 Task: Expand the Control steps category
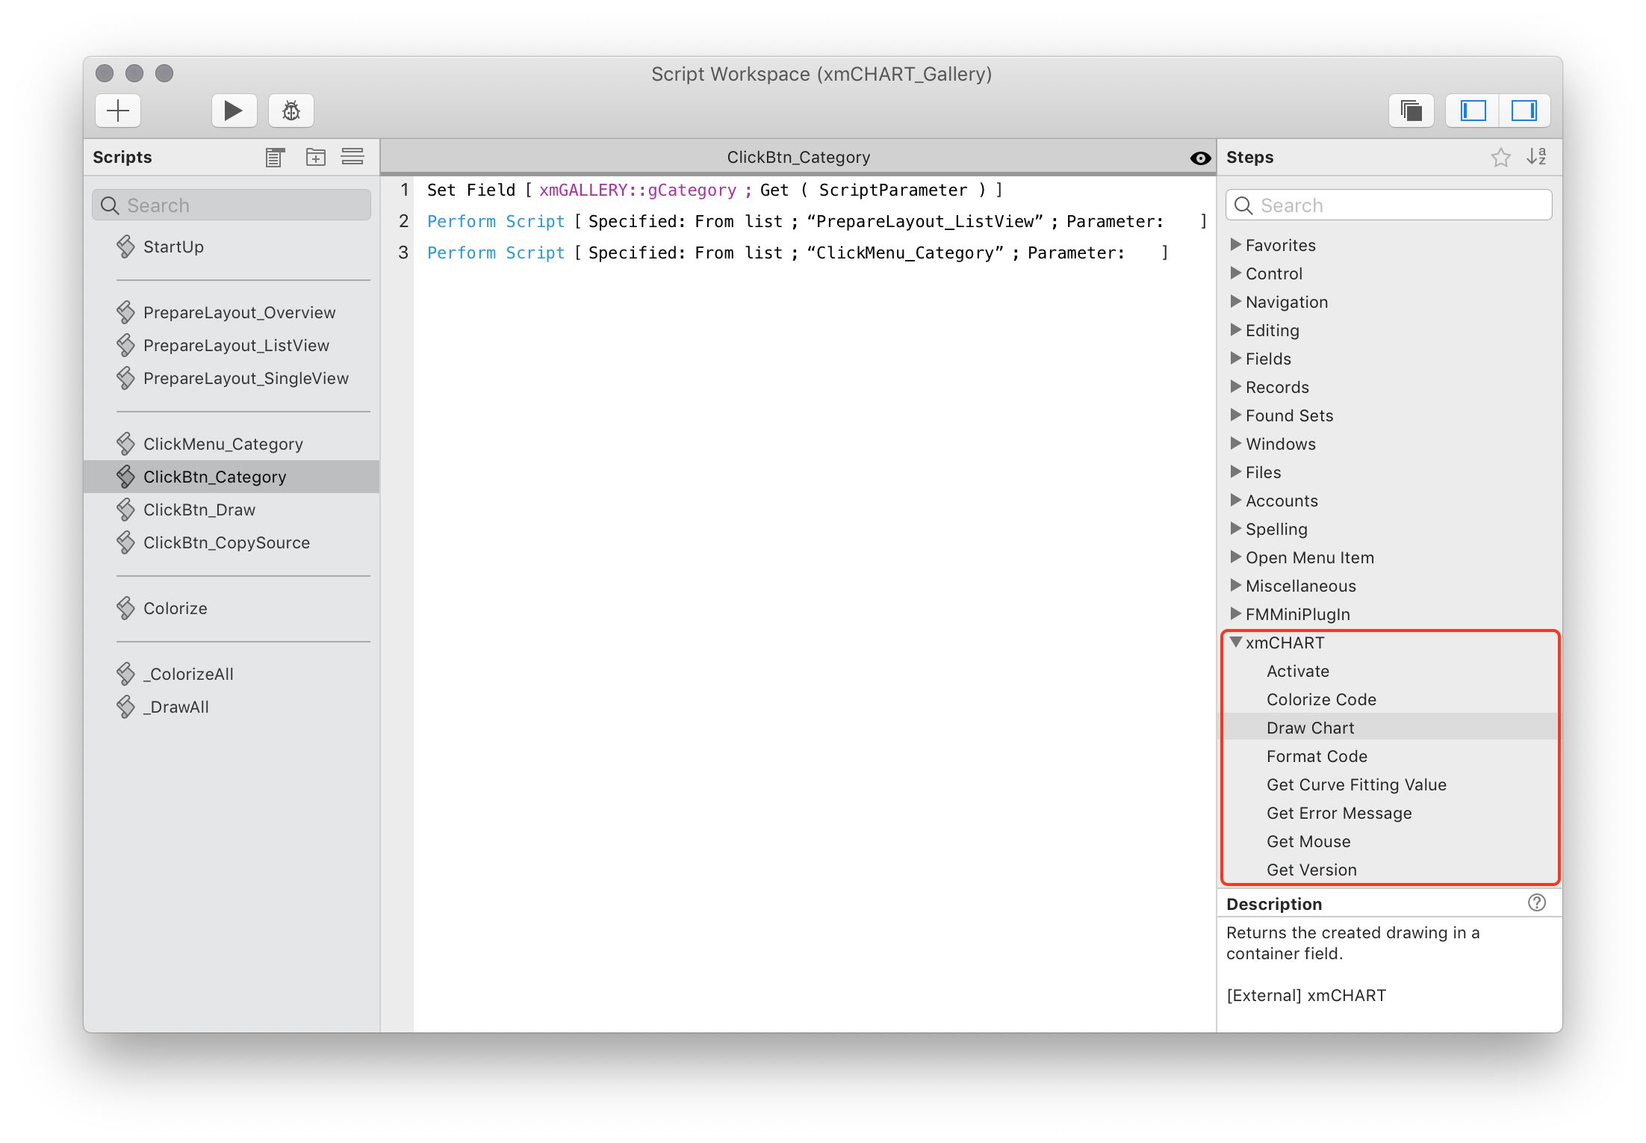pyautogui.click(x=1237, y=273)
